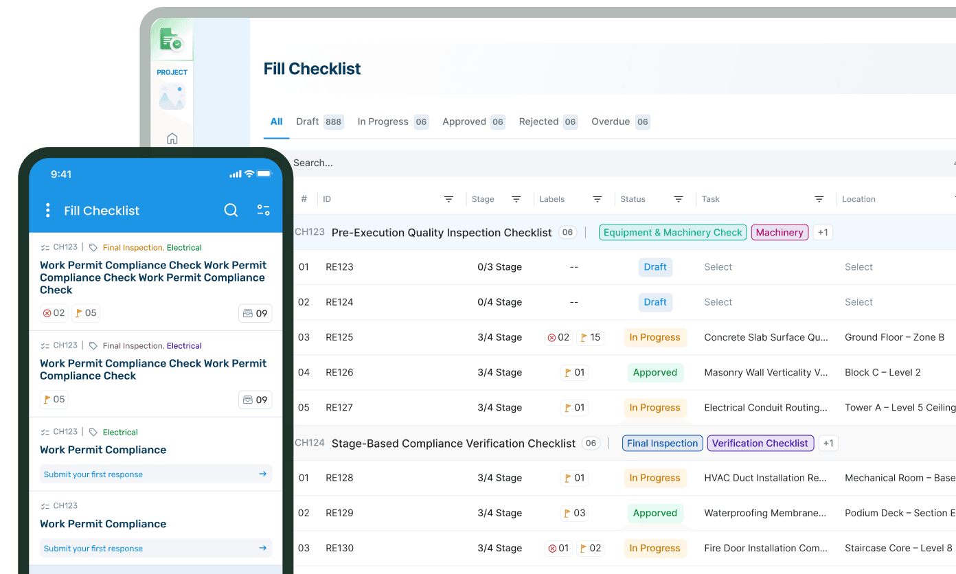Screen dimensions: 956x574
Task: Click the purple Verification Checklist label chip
Action: coord(760,443)
